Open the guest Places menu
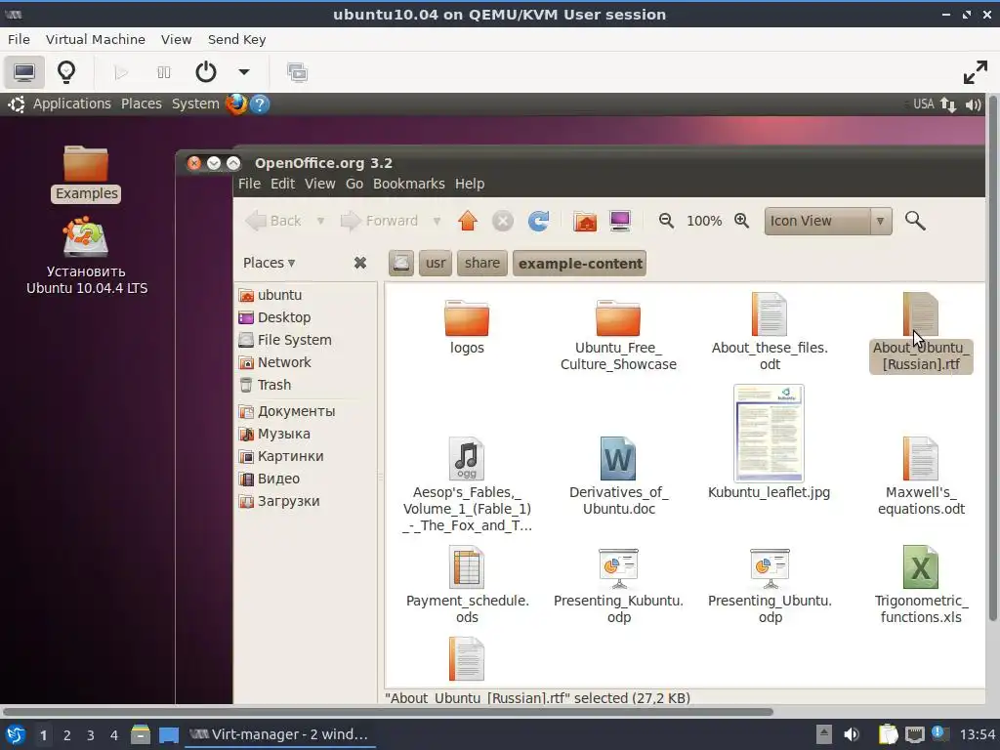1000x750 pixels. [141, 104]
